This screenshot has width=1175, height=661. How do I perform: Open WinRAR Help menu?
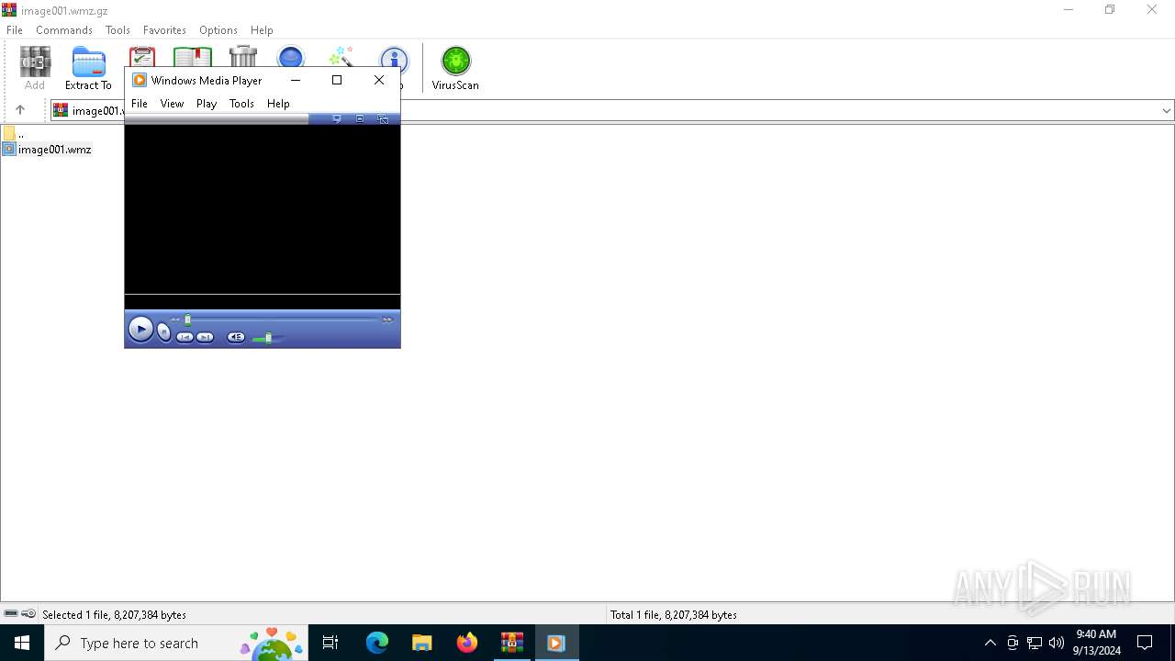coord(262,30)
